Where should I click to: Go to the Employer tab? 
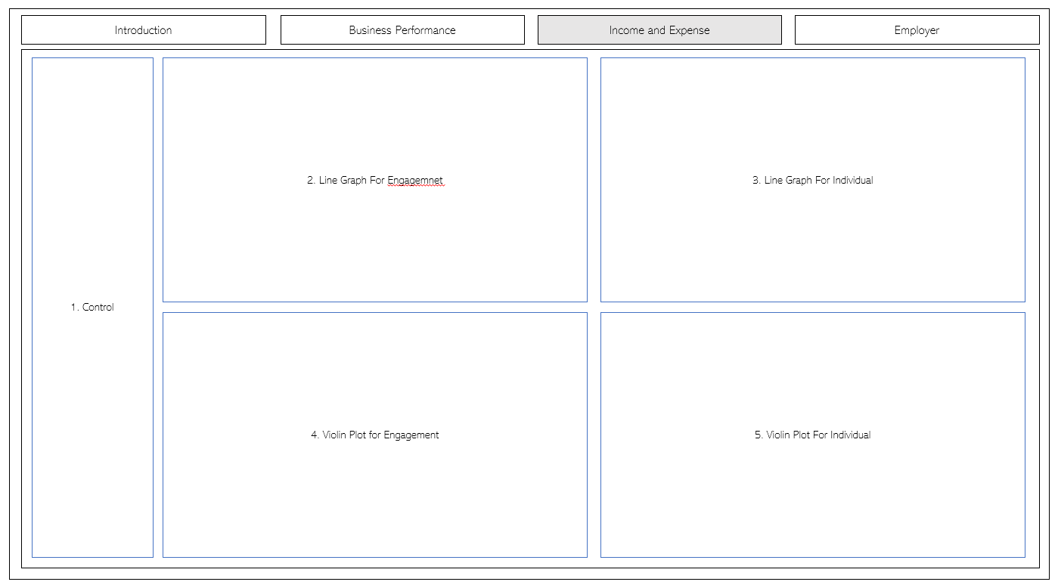[x=917, y=30]
